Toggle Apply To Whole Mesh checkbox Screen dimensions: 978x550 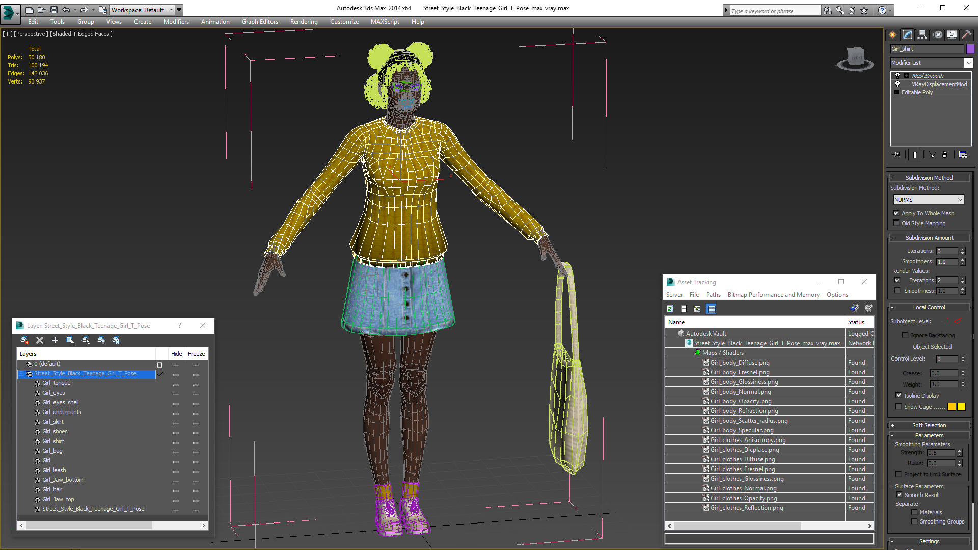click(x=896, y=213)
